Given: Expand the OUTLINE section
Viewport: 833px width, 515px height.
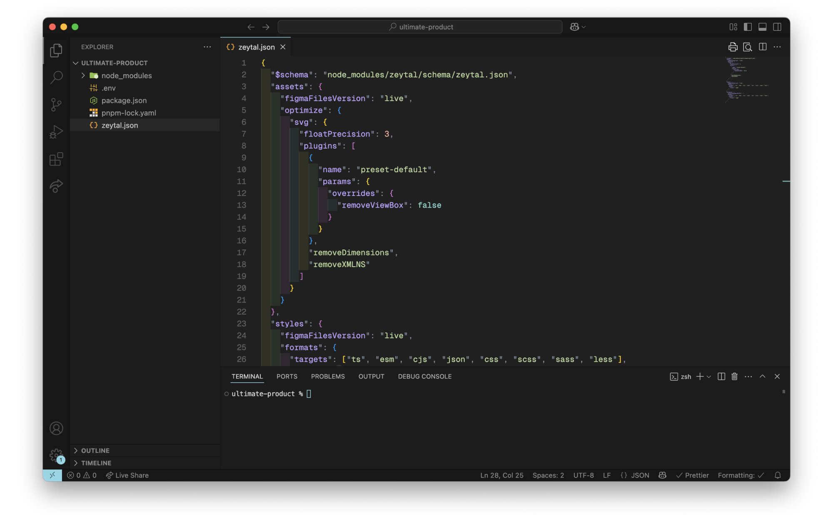Looking at the screenshot, I should point(95,451).
